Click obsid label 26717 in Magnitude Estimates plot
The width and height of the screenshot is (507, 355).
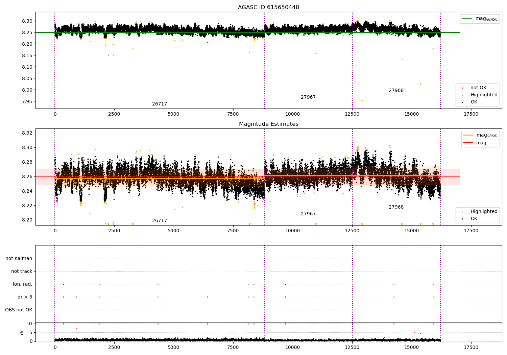[x=160, y=221]
